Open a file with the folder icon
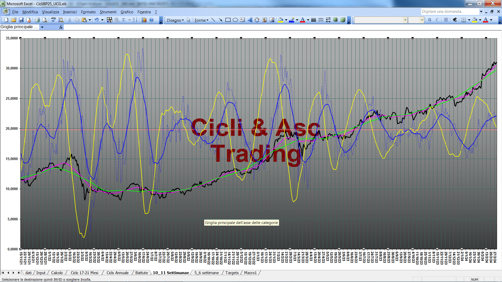The image size is (502, 282). (14, 20)
